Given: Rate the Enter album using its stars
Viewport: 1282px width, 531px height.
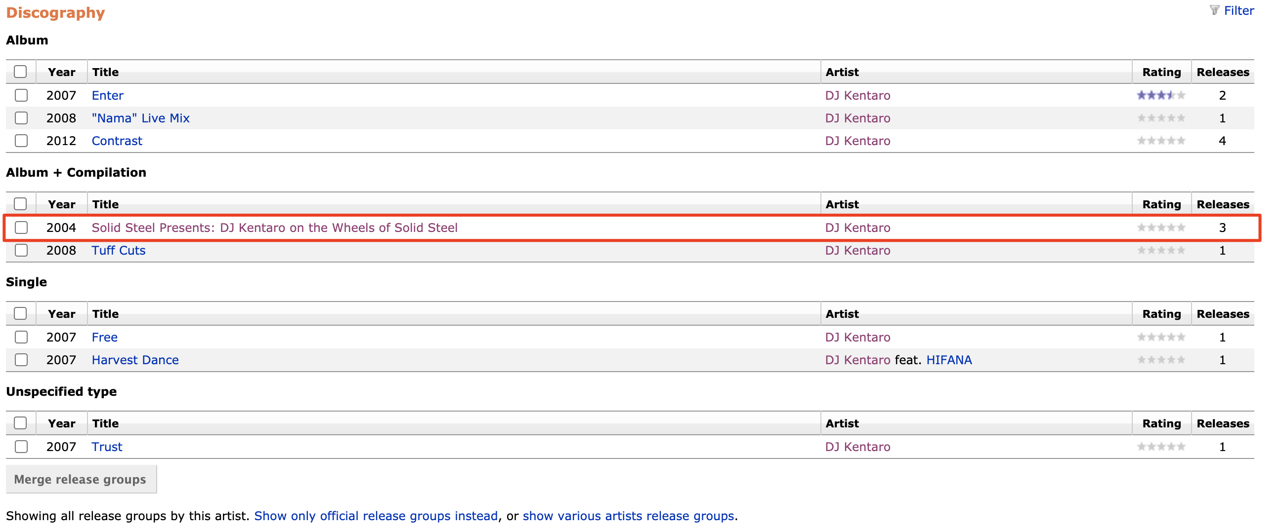Looking at the screenshot, I should 1161,95.
